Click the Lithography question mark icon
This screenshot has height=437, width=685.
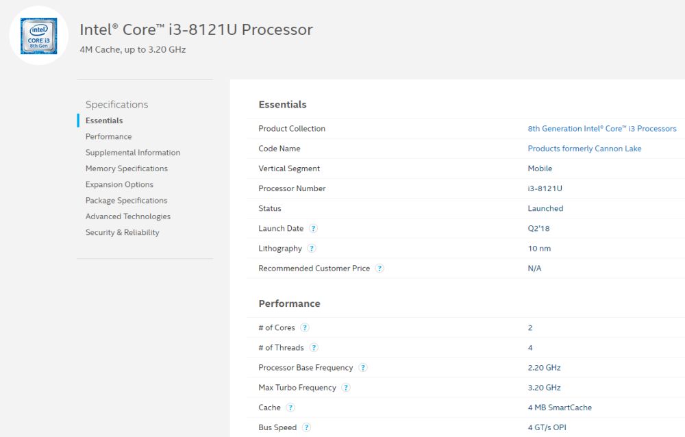pyautogui.click(x=312, y=248)
